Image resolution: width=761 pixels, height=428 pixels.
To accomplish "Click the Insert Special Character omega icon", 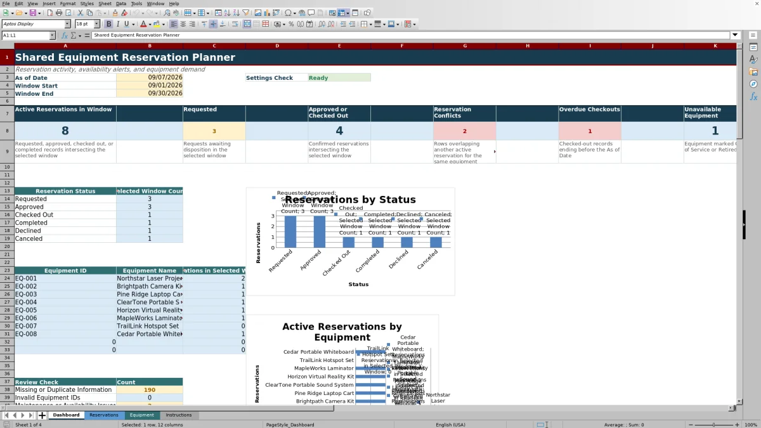I will [289, 13].
